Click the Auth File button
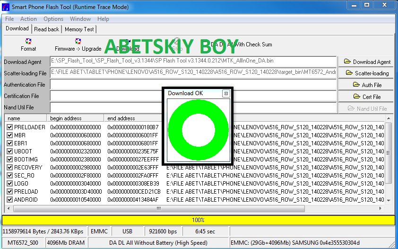398x249 pixels. (x=367, y=85)
